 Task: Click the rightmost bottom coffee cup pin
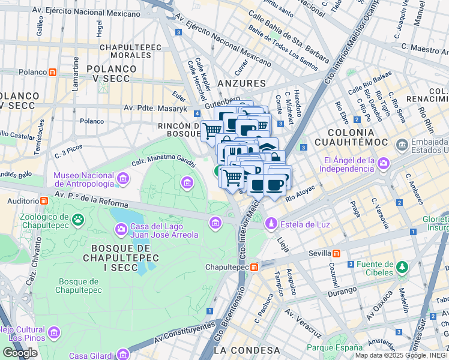(x=275, y=185)
